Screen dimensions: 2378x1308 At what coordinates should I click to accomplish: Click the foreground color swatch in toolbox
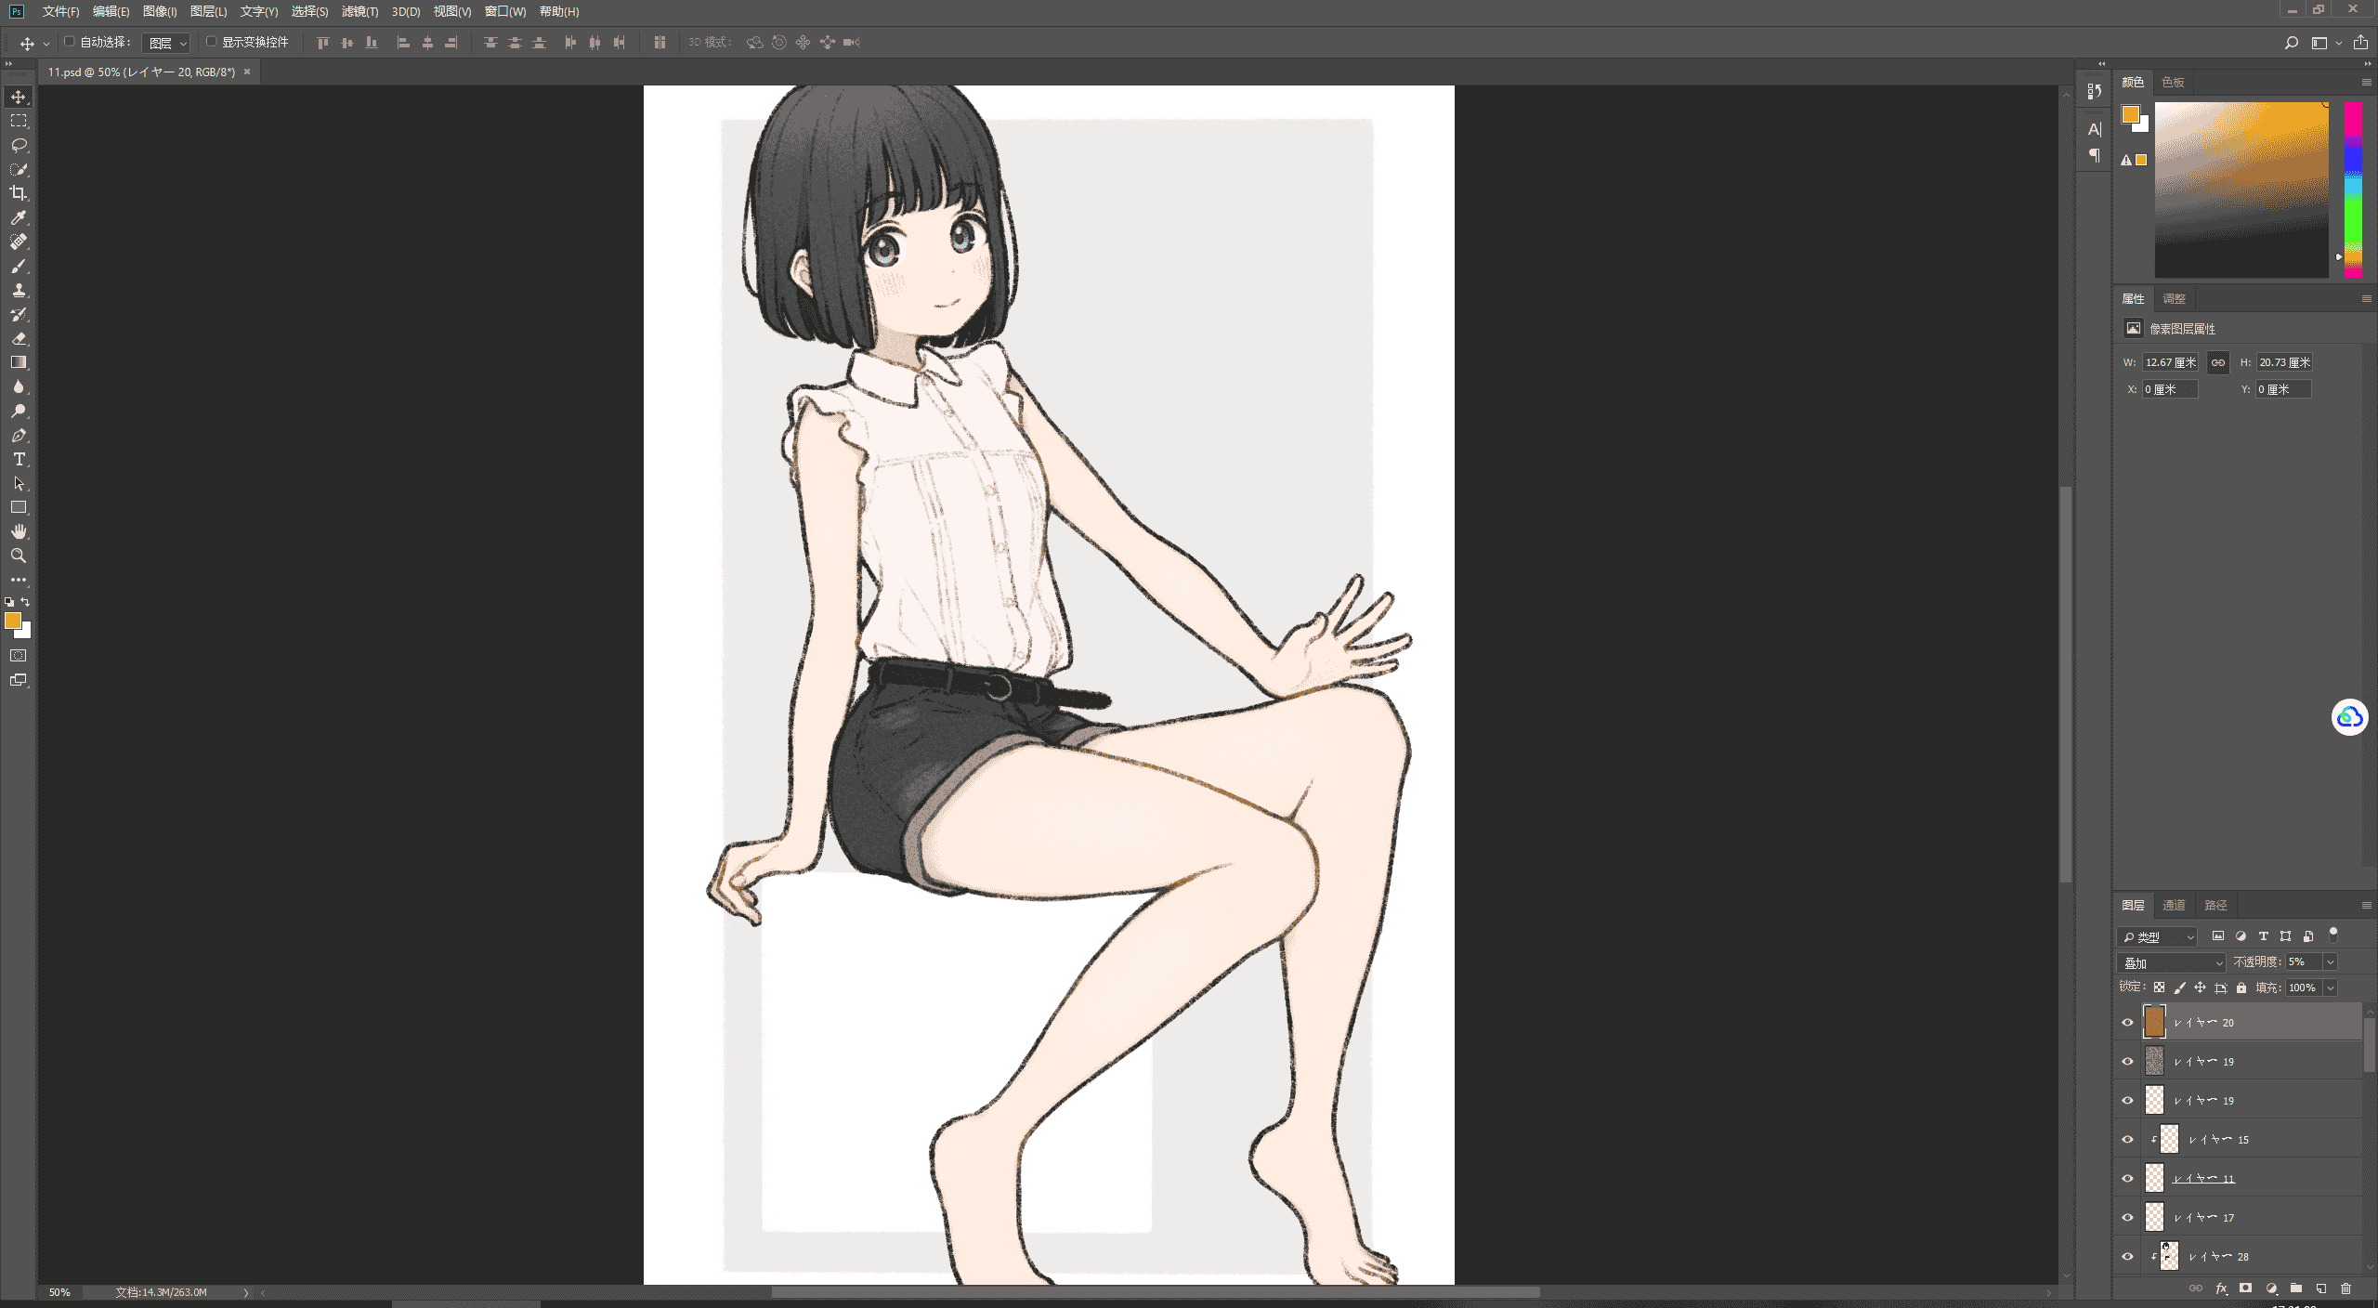click(12, 621)
